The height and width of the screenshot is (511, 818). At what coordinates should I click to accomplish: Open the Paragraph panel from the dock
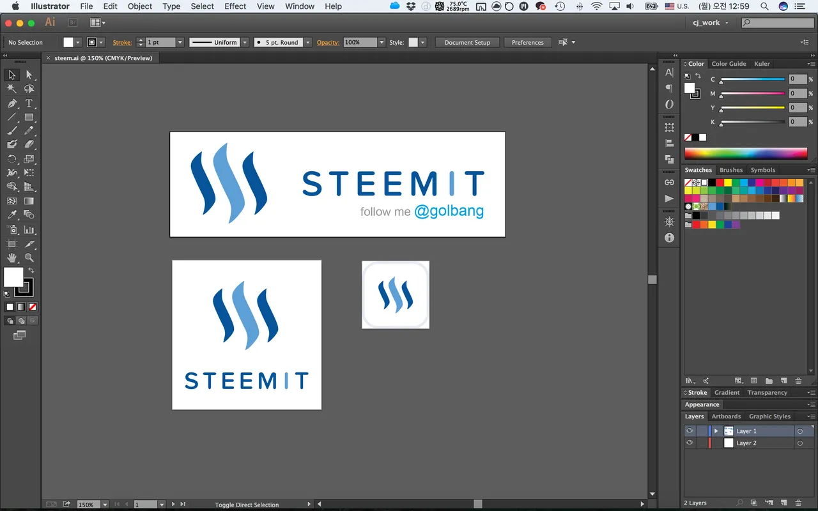(x=669, y=88)
